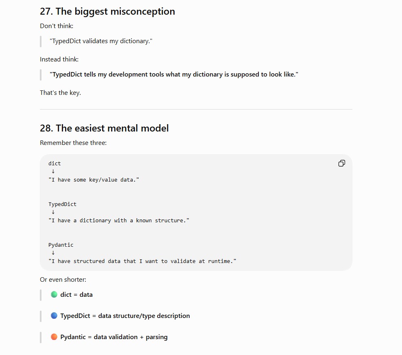Click the horizontal divider between sections
This screenshot has width=402, height=355.
click(x=196, y=109)
